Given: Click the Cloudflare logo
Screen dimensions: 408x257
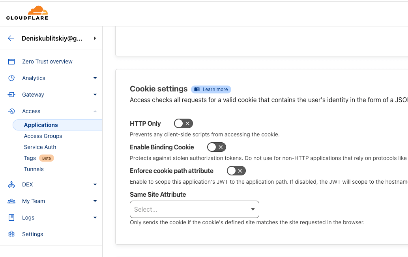Looking at the screenshot, I should 27,13.
